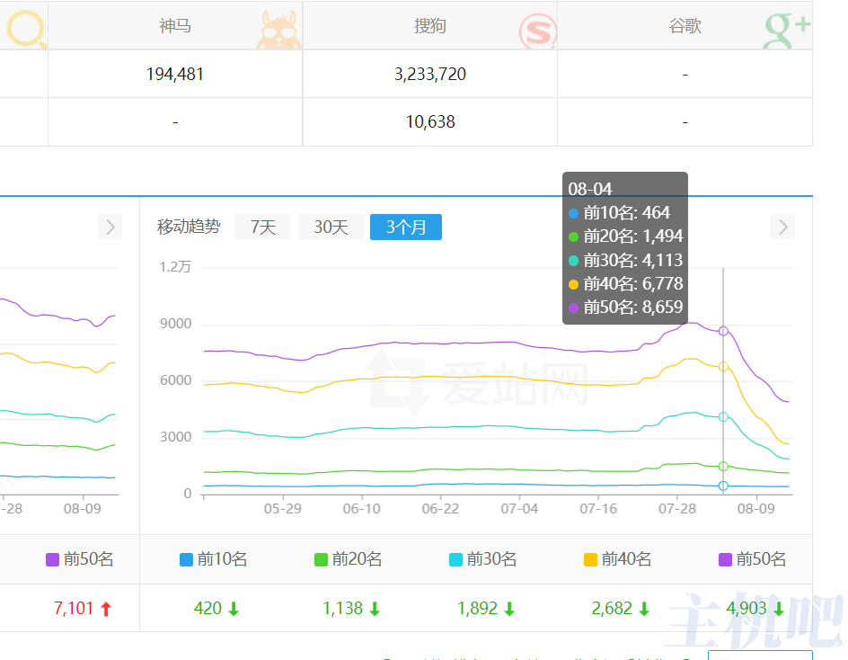Toggle 前20名 legend in mobile trend chart
The height and width of the screenshot is (660, 848).
click(x=348, y=558)
